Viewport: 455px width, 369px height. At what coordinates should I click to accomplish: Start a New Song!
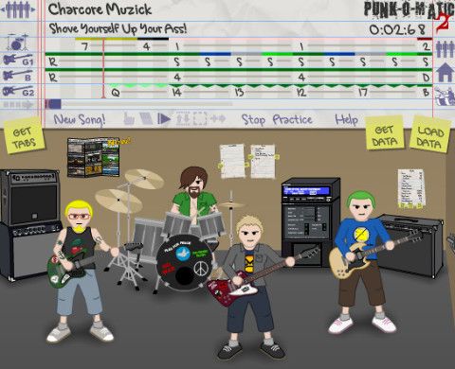click(x=80, y=120)
